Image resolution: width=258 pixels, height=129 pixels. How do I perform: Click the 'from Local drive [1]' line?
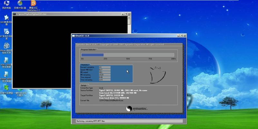[114, 98]
